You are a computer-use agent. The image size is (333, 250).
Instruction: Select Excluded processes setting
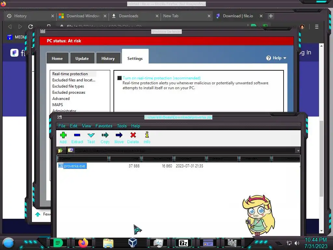[69, 92]
